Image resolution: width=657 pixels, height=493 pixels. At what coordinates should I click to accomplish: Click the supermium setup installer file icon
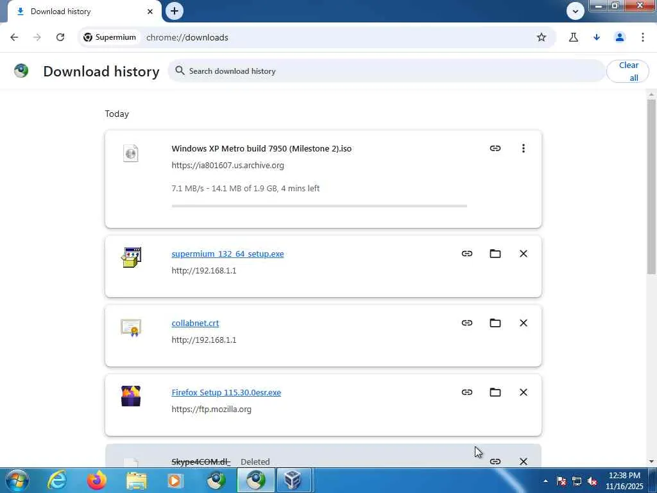tap(131, 257)
